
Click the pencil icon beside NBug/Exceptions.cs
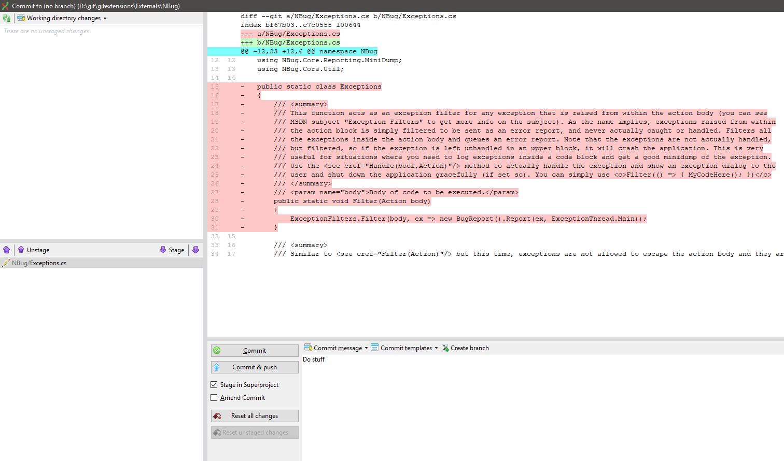6,263
